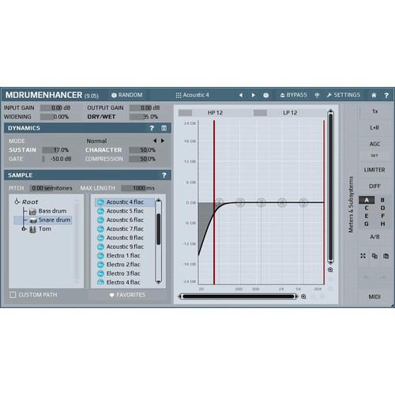Click the SUSTAIN value slider
The image size is (395, 395).
(57, 150)
